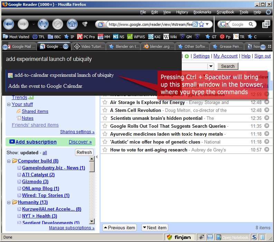
Task: Go to the Home page
Action: tap(72, 24)
